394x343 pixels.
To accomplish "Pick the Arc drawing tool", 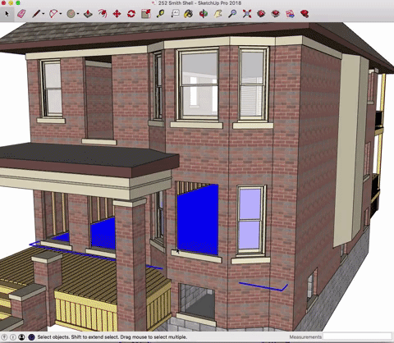I will pyautogui.click(x=53, y=14).
